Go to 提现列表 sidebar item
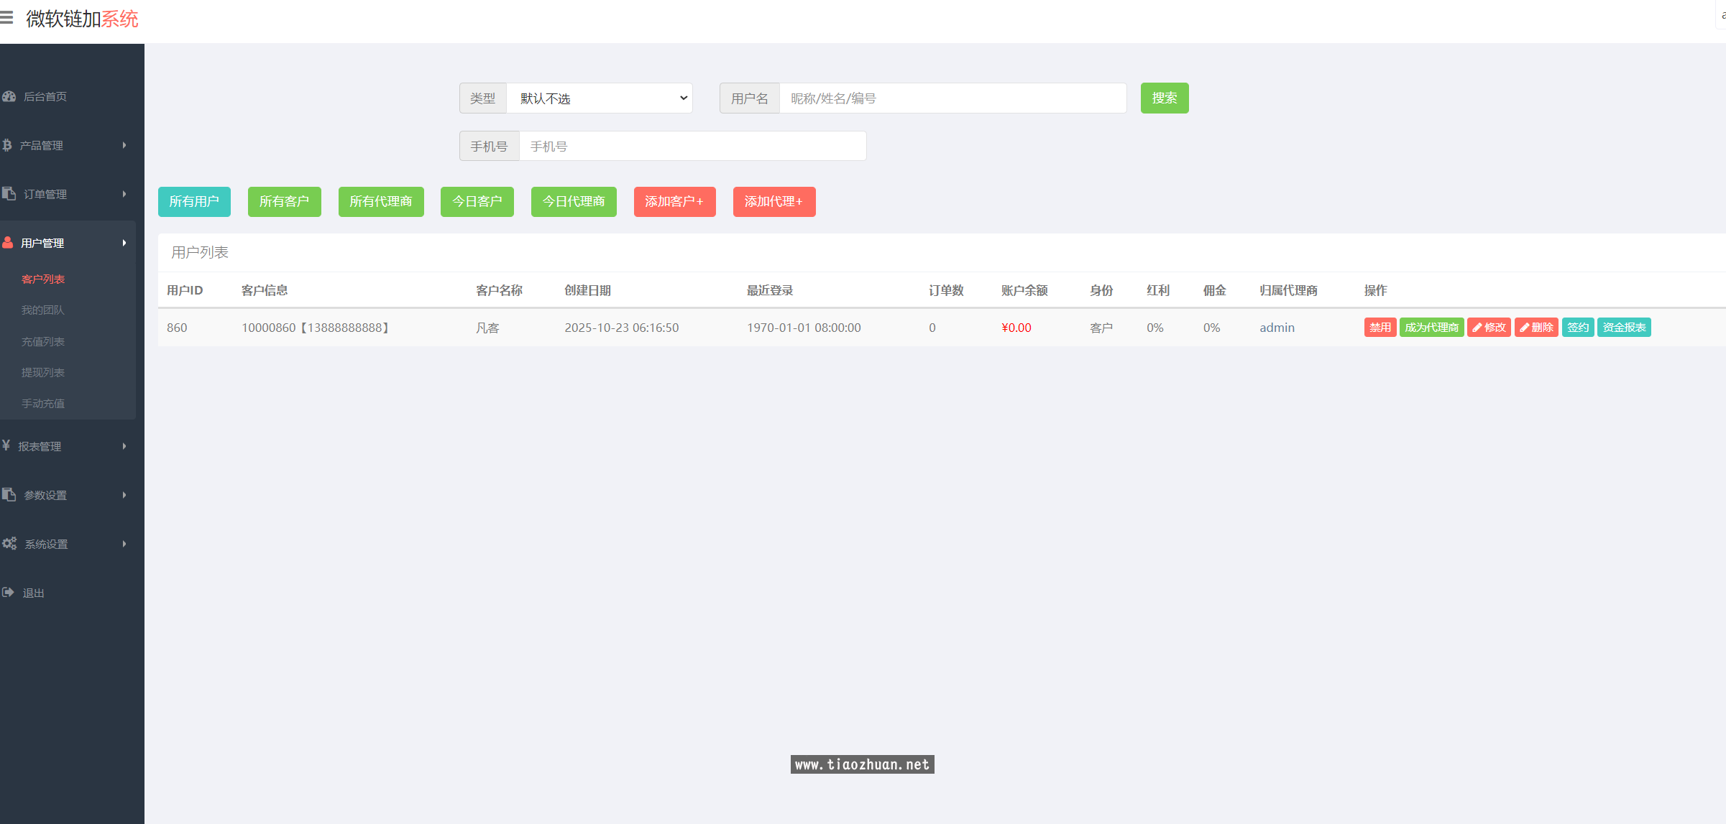Image resolution: width=1726 pixels, height=824 pixels. pos(43,372)
